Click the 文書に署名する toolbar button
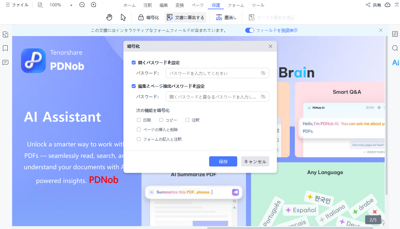Screen dimensions: 400x229 (x=185, y=18)
